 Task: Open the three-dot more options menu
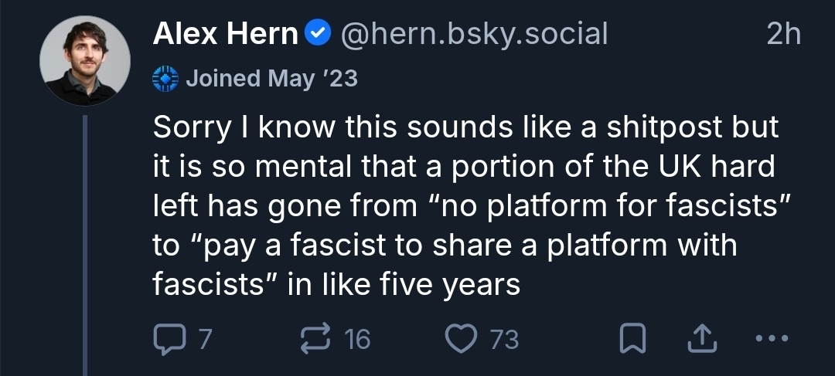[x=772, y=339]
